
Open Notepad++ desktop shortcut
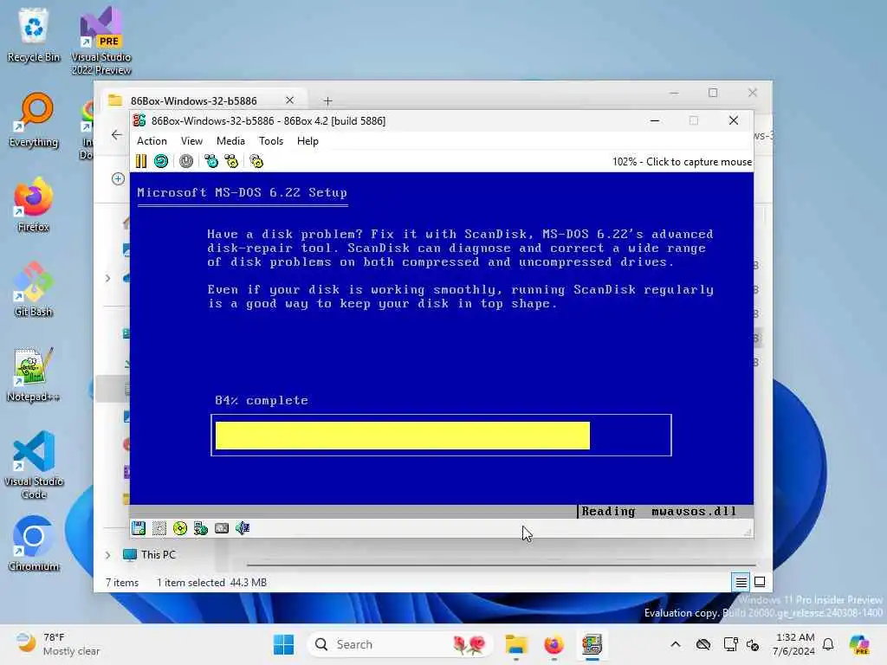click(x=34, y=374)
